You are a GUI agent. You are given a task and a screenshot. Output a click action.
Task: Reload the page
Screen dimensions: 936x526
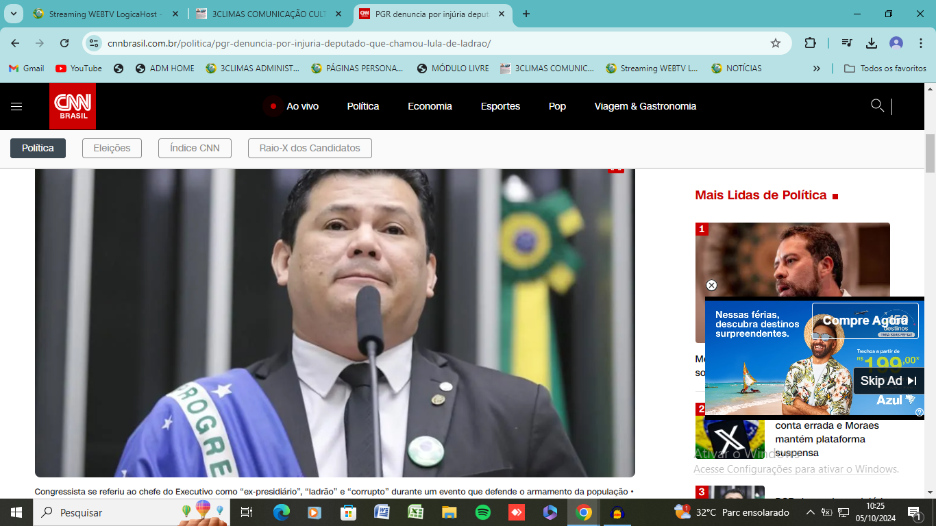click(x=64, y=43)
